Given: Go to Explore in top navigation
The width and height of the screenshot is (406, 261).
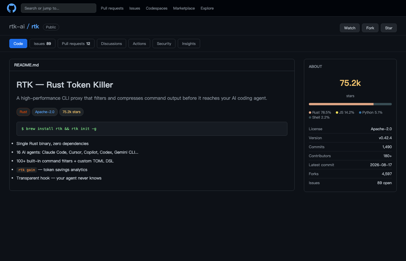Looking at the screenshot, I should (207, 8).
